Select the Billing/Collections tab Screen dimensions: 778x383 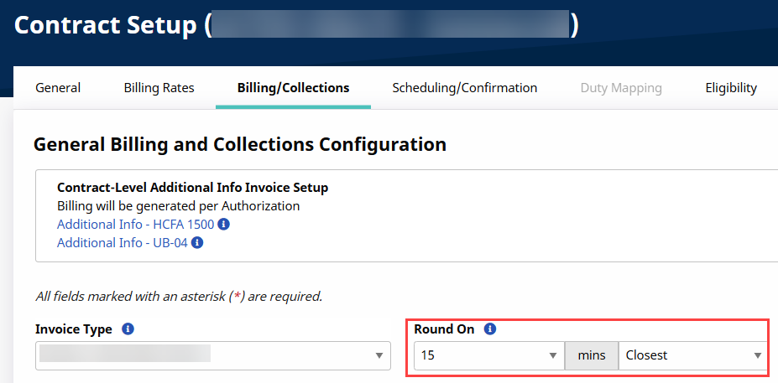point(293,88)
